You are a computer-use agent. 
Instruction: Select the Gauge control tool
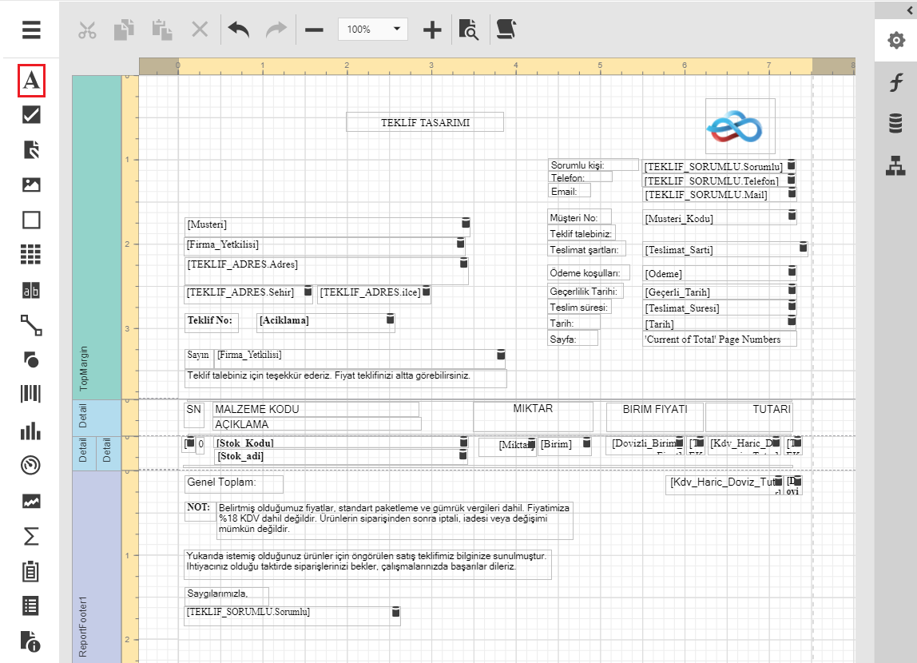pyautogui.click(x=31, y=465)
